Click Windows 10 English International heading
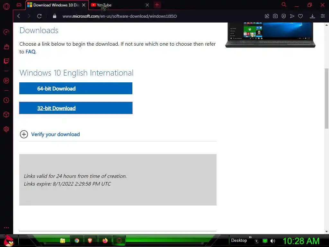Image resolution: width=329 pixels, height=247 pixels. [x=76, y=73]
